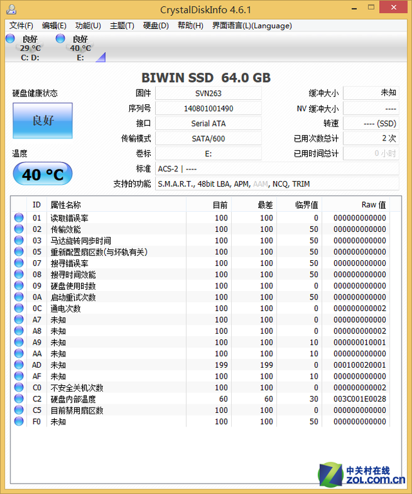Click the CrystalDiskInfo app icon in title bar
This screenshot has width=412, height=494.
click(11, 10)
